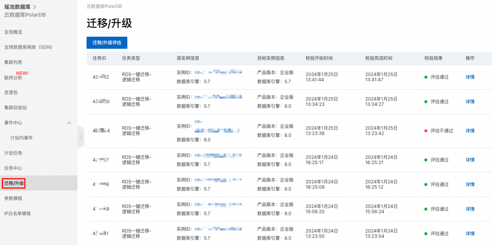
Task: Click the 校验完成时间 column header
Action: (379, 58)
